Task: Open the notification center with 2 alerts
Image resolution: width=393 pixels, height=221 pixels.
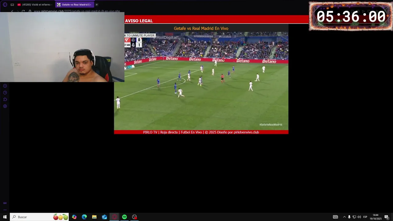Action: pos(387,217)
